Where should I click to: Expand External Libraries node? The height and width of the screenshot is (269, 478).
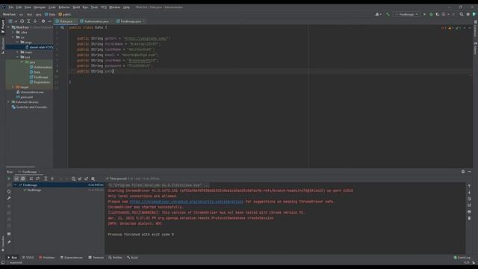click(x=8, y=102)
